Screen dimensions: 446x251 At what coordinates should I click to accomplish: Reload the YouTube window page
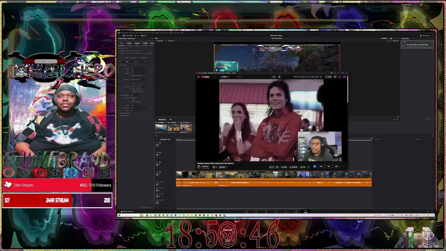click(x=201, y=73)
